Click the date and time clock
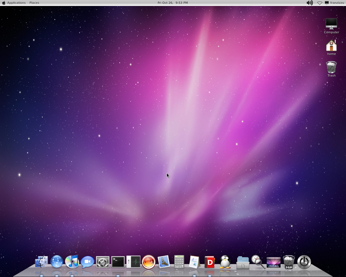Image resolution: width=346 pixels, height=277 pixels. coord(173,3)
